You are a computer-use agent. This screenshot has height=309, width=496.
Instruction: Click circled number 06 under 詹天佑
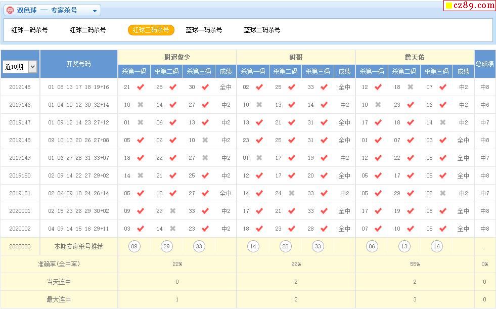tap(372, 246)
